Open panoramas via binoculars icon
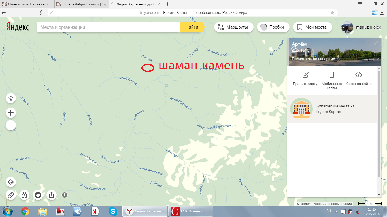387x217 pixels. 25,195
